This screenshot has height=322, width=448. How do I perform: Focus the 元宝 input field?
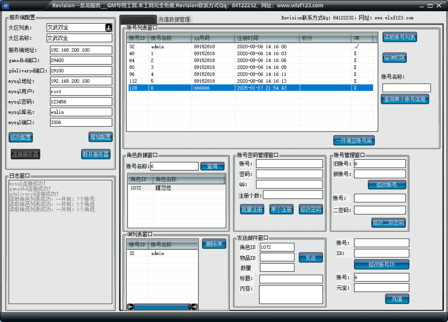(382, 288)
